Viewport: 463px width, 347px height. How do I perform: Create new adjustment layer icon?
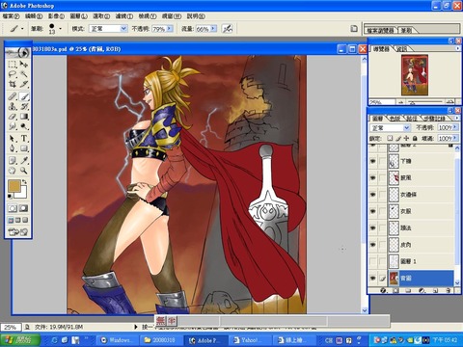click(422, 290)
